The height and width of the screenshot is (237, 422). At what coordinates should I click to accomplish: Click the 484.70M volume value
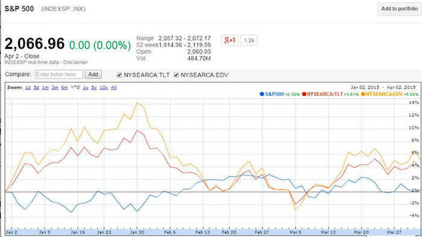coord(199,58)
